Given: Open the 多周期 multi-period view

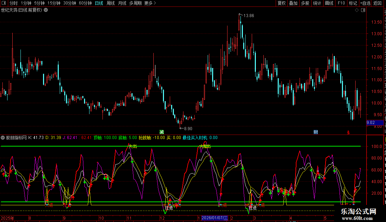Looking at the screenshot, I should [x=135, y=3].
